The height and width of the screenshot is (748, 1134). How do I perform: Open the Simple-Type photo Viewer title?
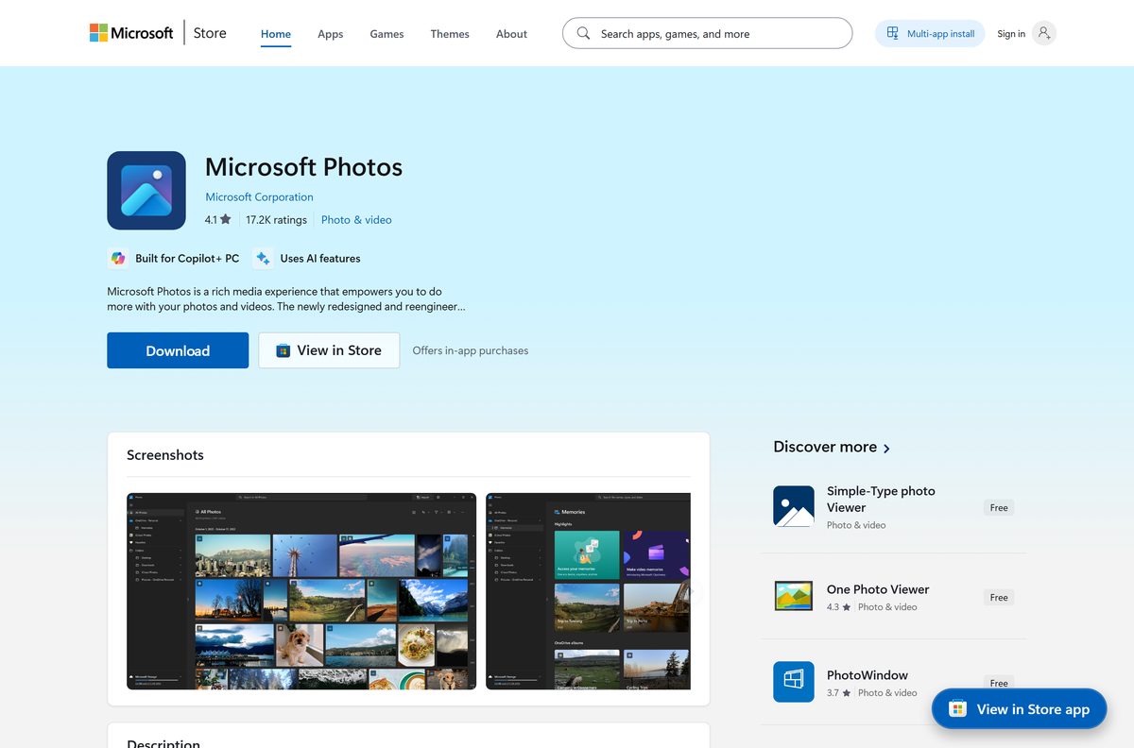tap(881, 499)
